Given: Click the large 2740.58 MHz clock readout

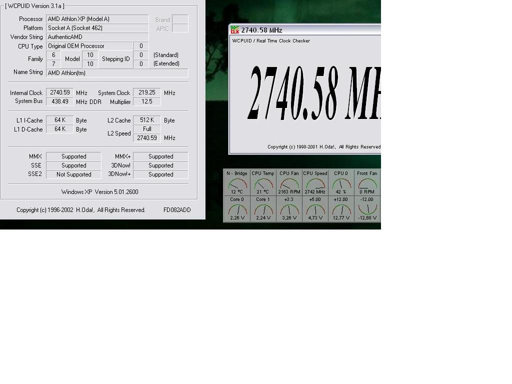Looking at the screenshot, I should [x=315, y=93].
